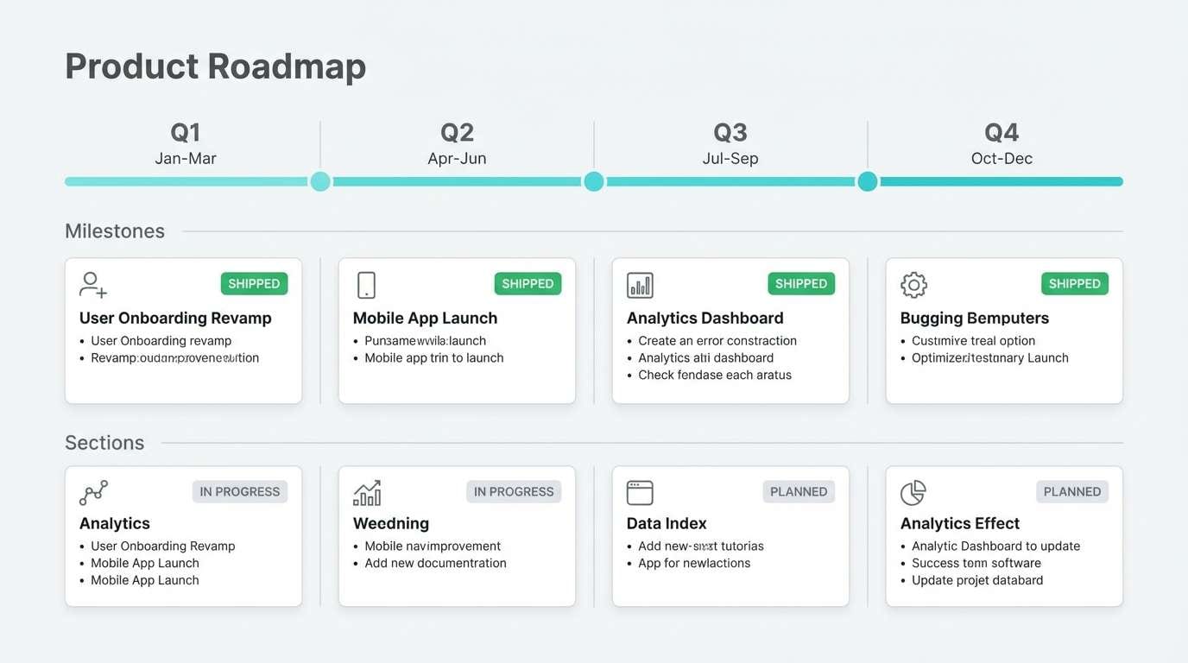Select the Q3 Jul-Sep quarter header
The image size is (1188, 663).
pyautogui.click(x=730, y=143)
